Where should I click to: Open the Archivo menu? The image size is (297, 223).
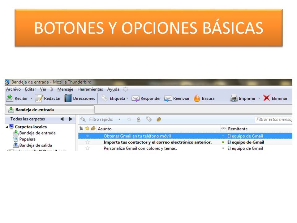13,89
